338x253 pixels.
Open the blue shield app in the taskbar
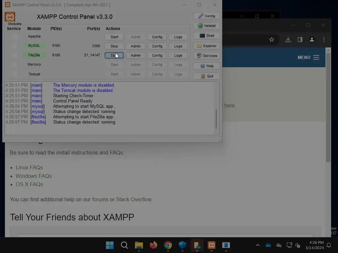[x=182, y=245]
